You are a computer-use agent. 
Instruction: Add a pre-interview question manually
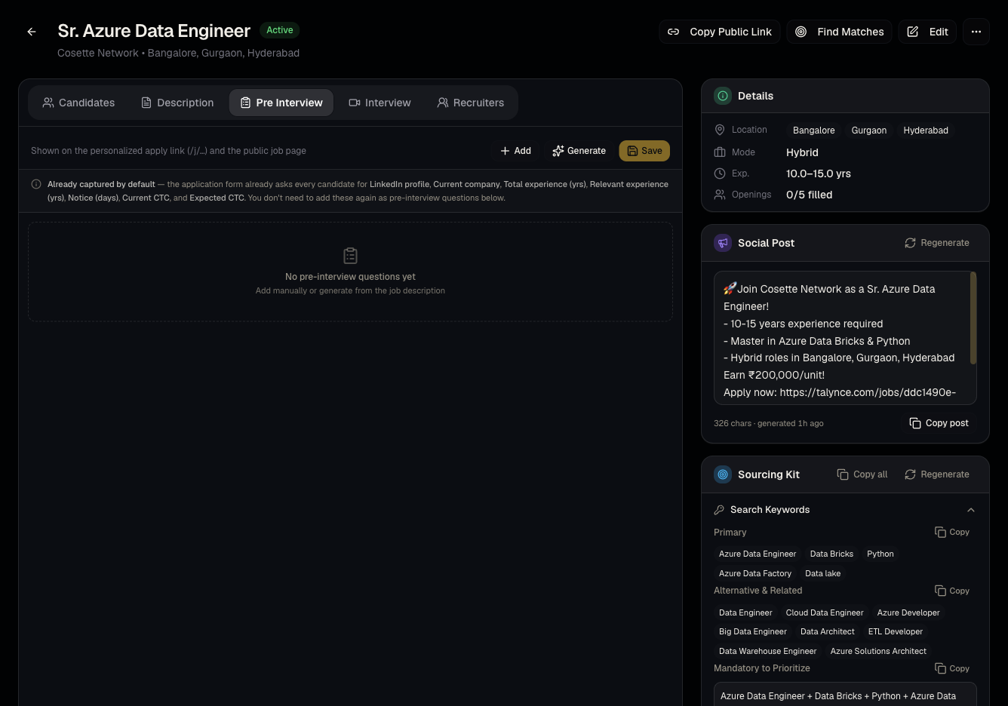click(x=516, y=151)
